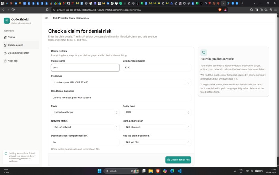Open the Extensions puzzle icon

click(x=251, y=10)
